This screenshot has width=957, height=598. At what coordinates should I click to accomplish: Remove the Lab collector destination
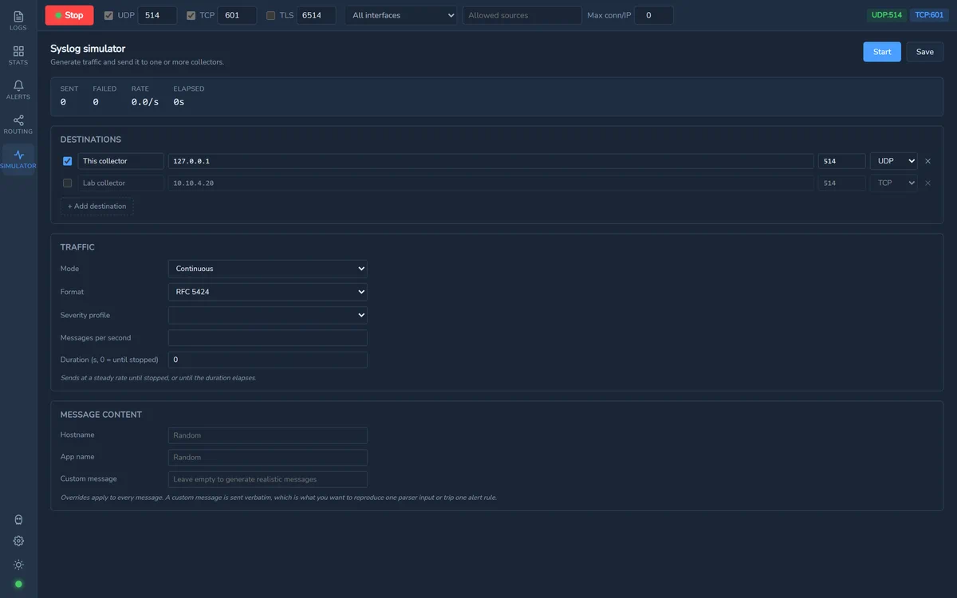point(927,183)
